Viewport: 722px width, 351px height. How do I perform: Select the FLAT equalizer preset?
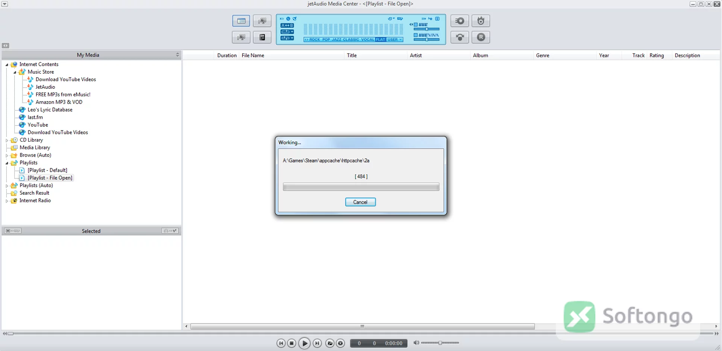381,39
